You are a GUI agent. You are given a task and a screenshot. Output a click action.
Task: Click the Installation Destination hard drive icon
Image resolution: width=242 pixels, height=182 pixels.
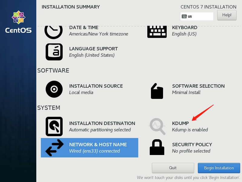[54, 126]
